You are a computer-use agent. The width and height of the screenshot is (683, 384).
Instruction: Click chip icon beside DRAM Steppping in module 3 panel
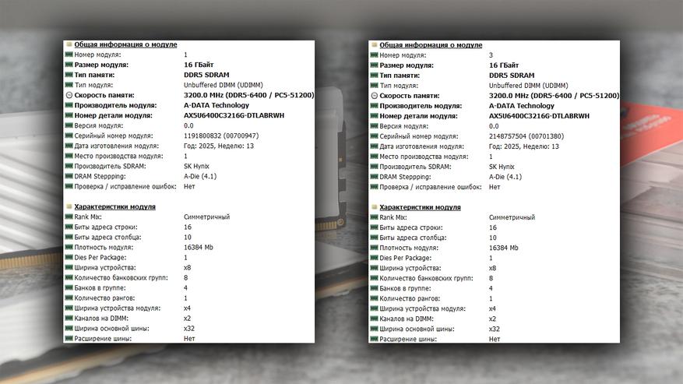(x=374, y=177)
